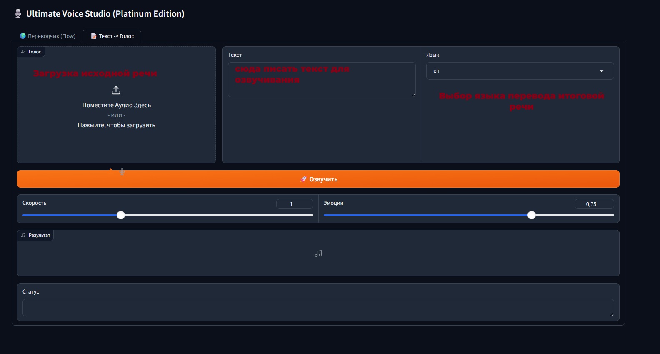Click the Скорость numeric value field
This screenshot has width=660, height=354.
click(294, 204)
